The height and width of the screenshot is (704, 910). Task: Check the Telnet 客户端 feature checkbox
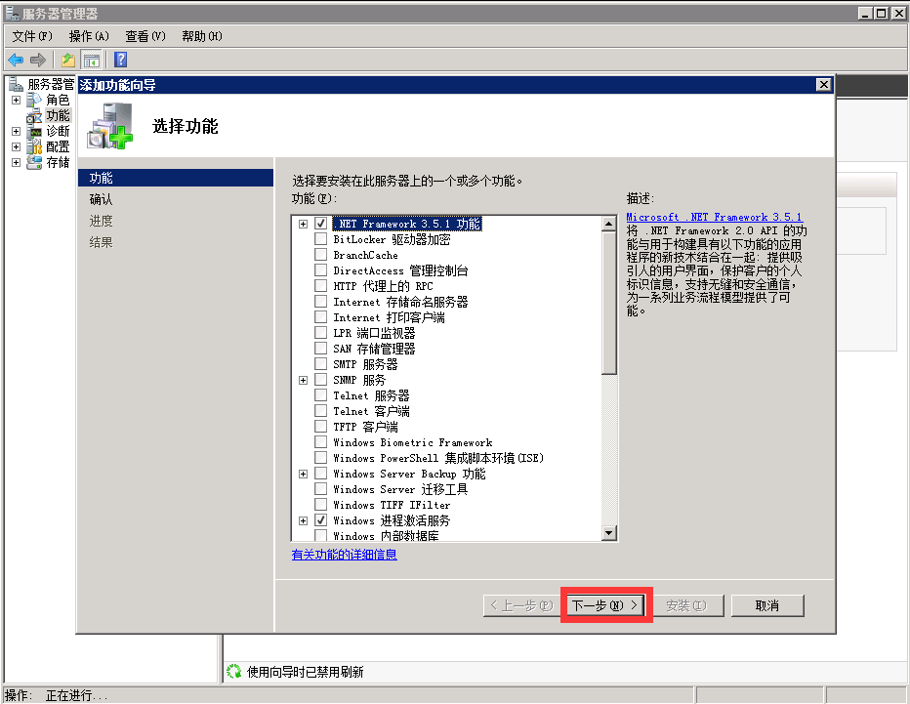pyautogui.click(x=321, y=411)
